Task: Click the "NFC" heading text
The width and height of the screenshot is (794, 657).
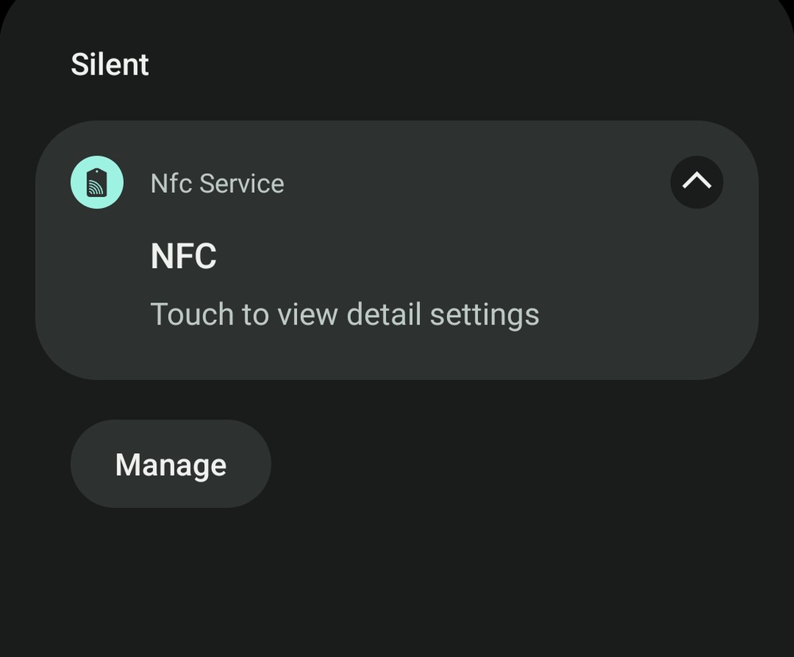Action: (183, 257)
